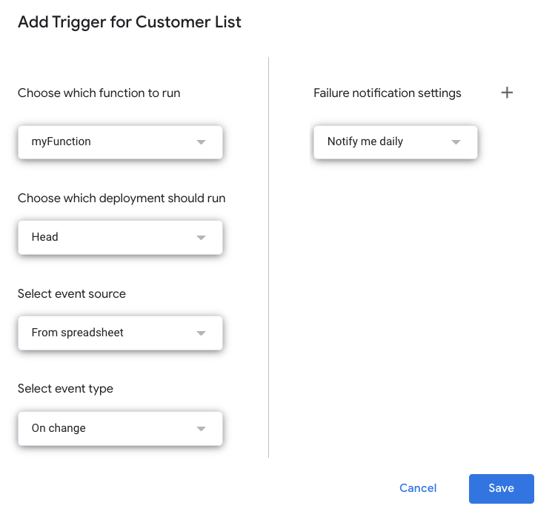This screenshot has width=552, height=520.
Task: Click the Select event source label
Action: 72,293
